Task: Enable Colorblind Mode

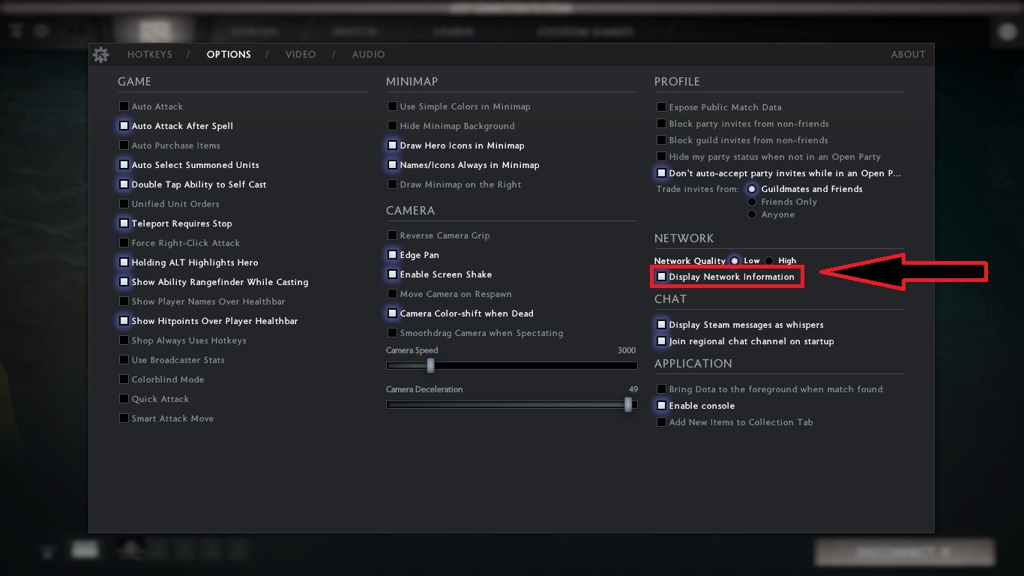Action: (x=124, y=379)
